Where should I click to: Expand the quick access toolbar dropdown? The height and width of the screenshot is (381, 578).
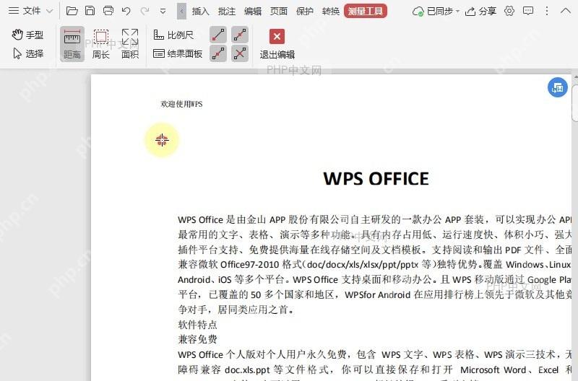pyautogui.click(x=163, y=12)
